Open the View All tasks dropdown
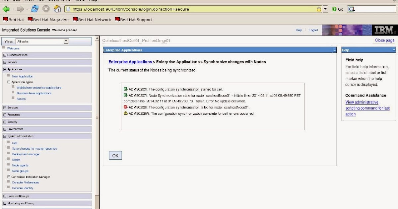The image size is (398, 209). [x=42, y=41]
